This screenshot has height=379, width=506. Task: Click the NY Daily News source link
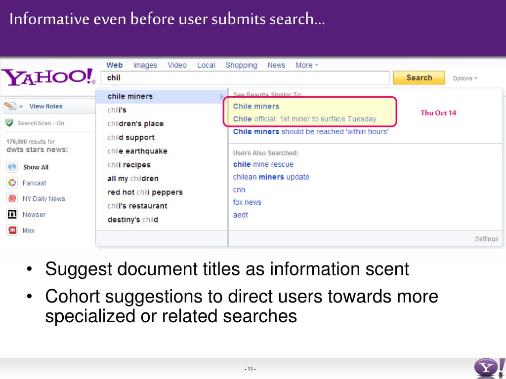pyautogui.click(x=44, y=199)
